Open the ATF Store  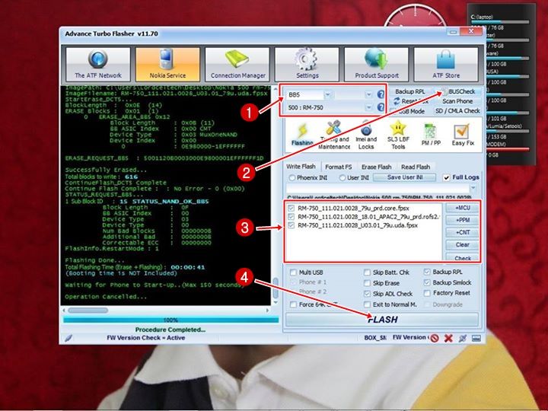tap(447, 64)
